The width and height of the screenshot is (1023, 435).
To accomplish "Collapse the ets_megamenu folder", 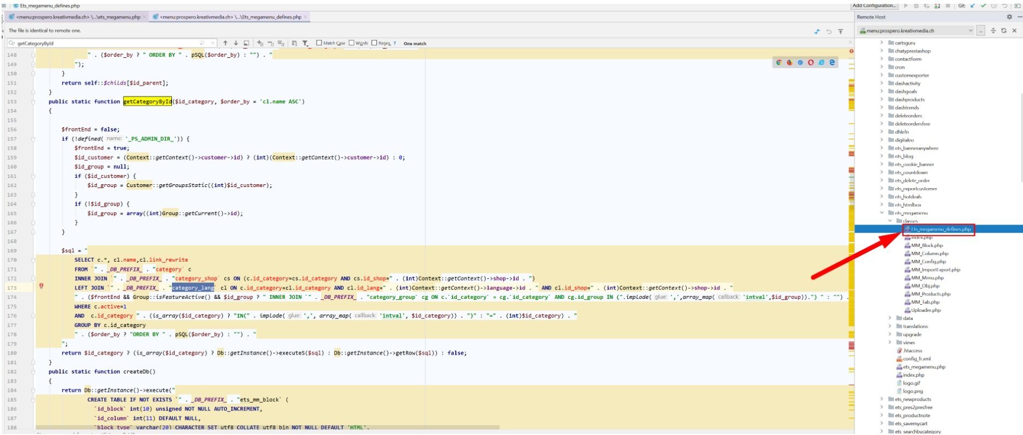I will point(882,213).
